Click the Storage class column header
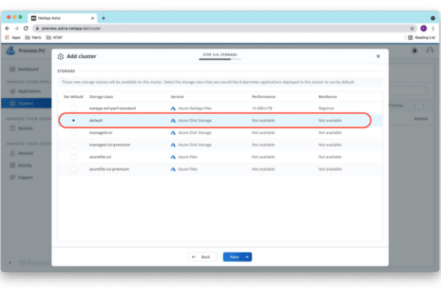441x294 pixels. pos(101,96)
